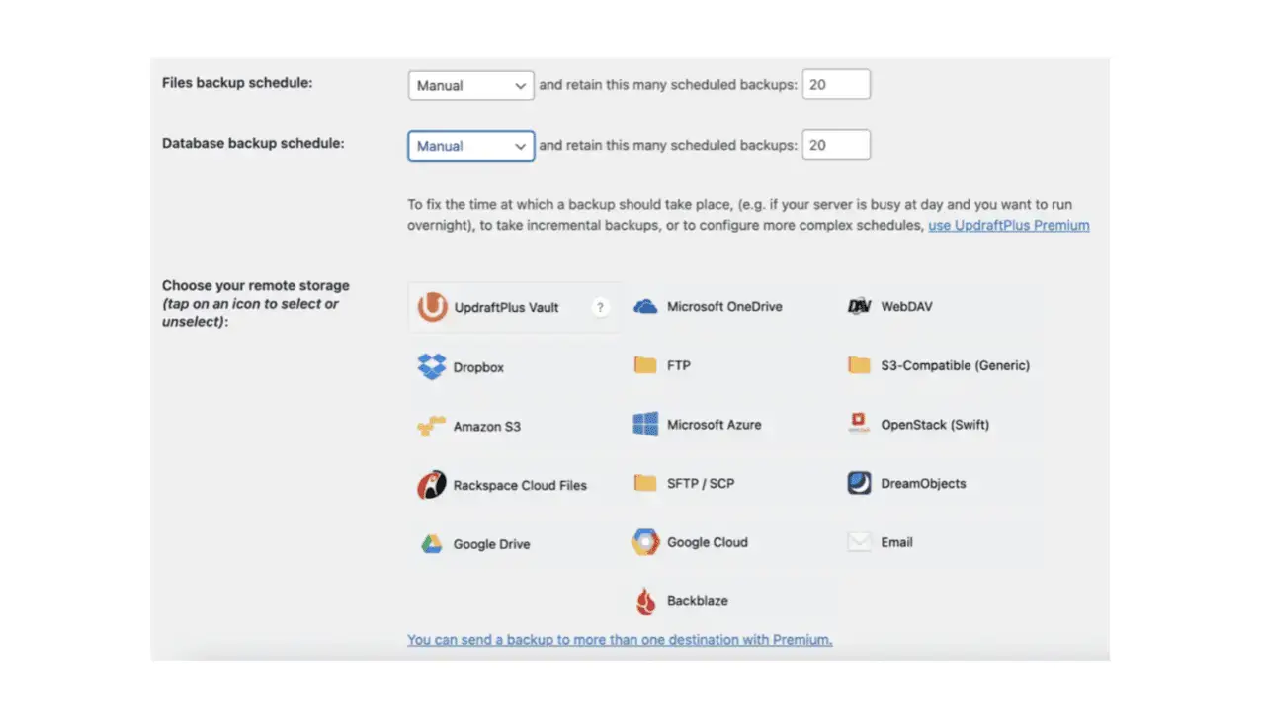Click the 'Email' label text
Screen dimensions: 1265x711
click(x=897, y=542)
